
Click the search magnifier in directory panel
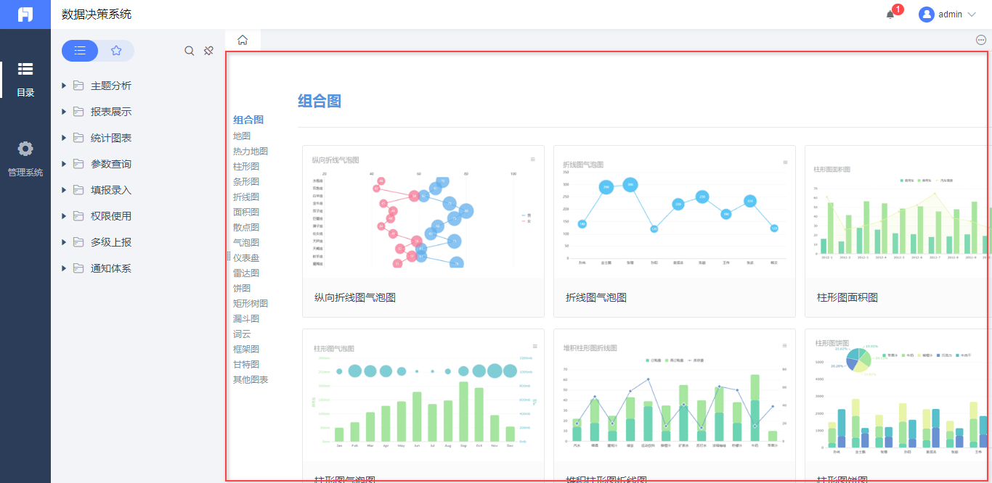point(190,51)
